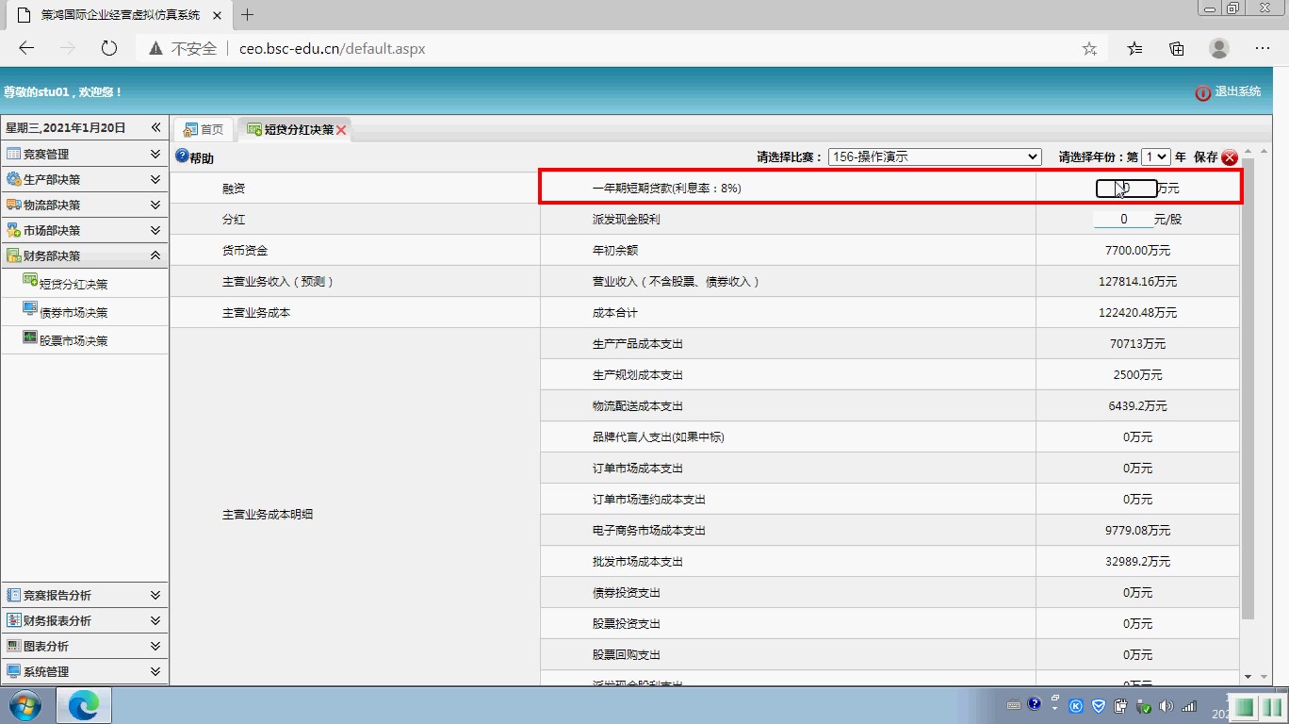Open the year number dropdown
This screenshot has width=1289, height=724.
click(1156, 157)
